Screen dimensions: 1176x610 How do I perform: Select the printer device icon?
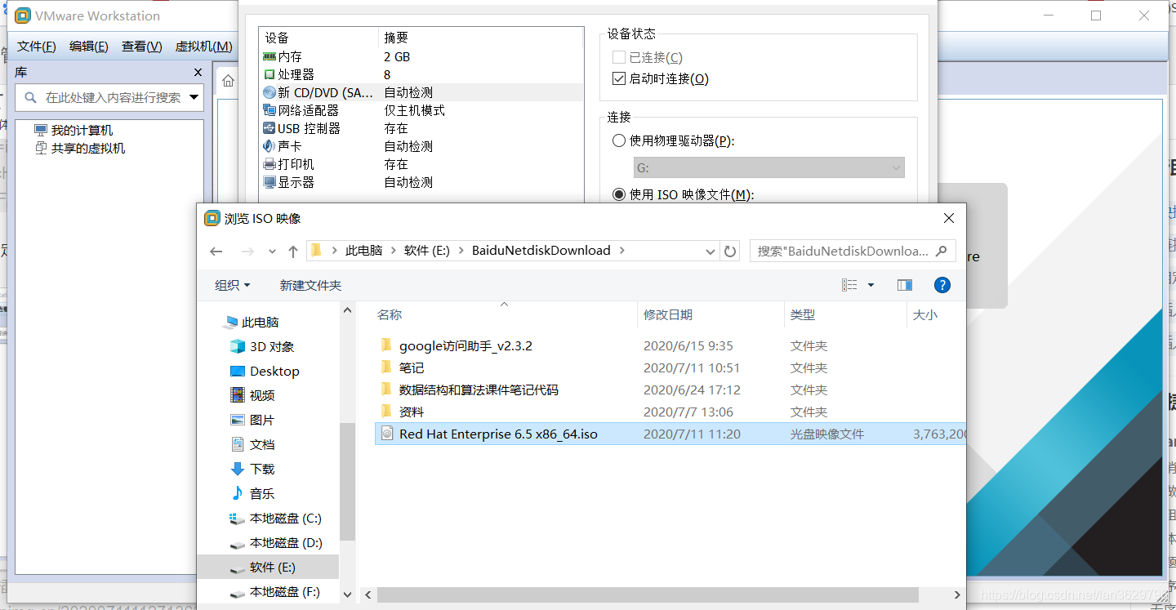click(269, 164)
